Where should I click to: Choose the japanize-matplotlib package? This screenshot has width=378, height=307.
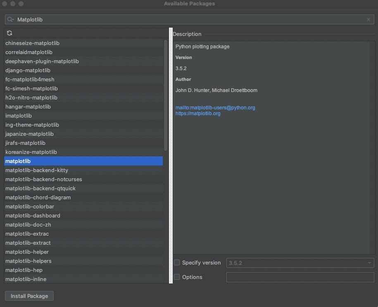83,134
